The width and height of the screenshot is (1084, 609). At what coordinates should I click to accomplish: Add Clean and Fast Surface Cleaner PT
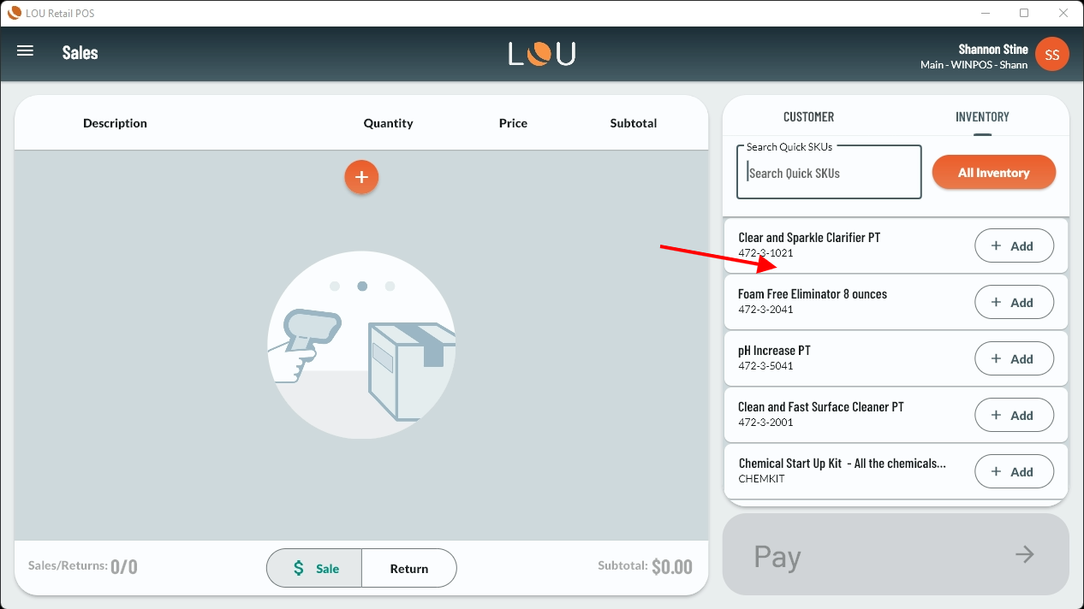[1014, 415]
